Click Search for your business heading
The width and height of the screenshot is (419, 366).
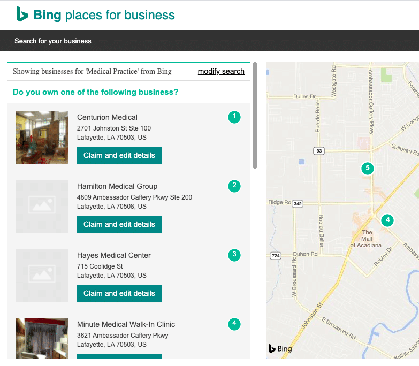point(53,41)
